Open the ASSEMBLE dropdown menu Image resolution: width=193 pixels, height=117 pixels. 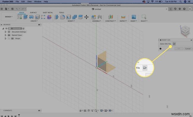click(x=96, y=21)
